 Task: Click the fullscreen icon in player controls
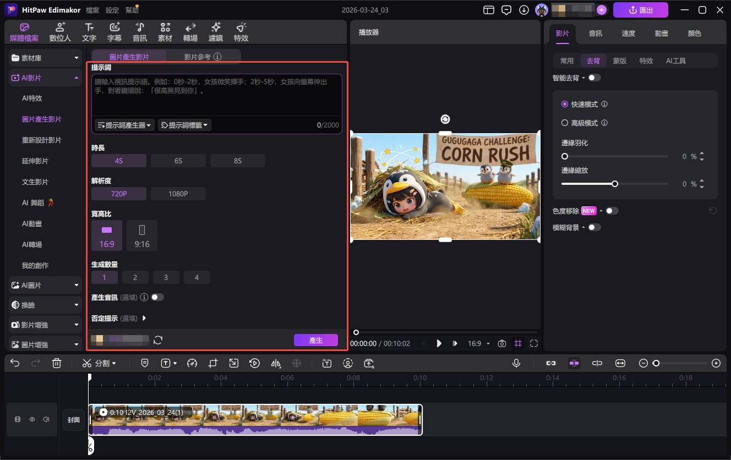pos(533,343)
